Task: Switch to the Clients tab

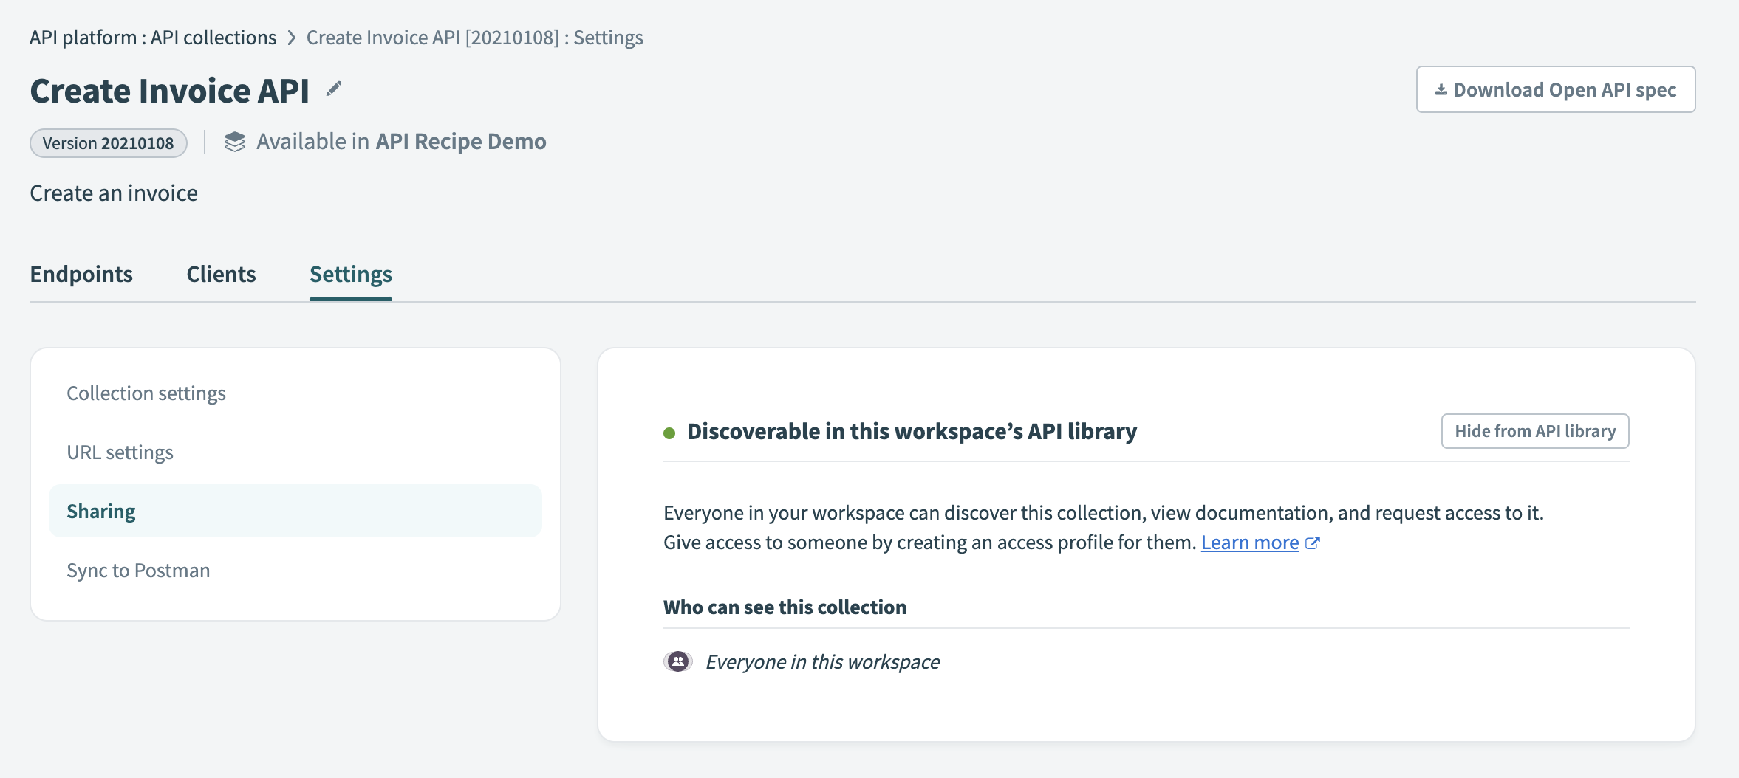Action: click(221, 274)
